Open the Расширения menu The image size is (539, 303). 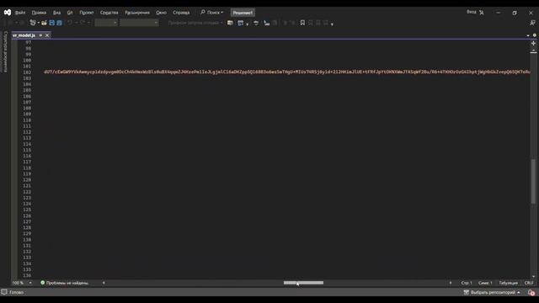pyautogui.click(x=137, y=13)
